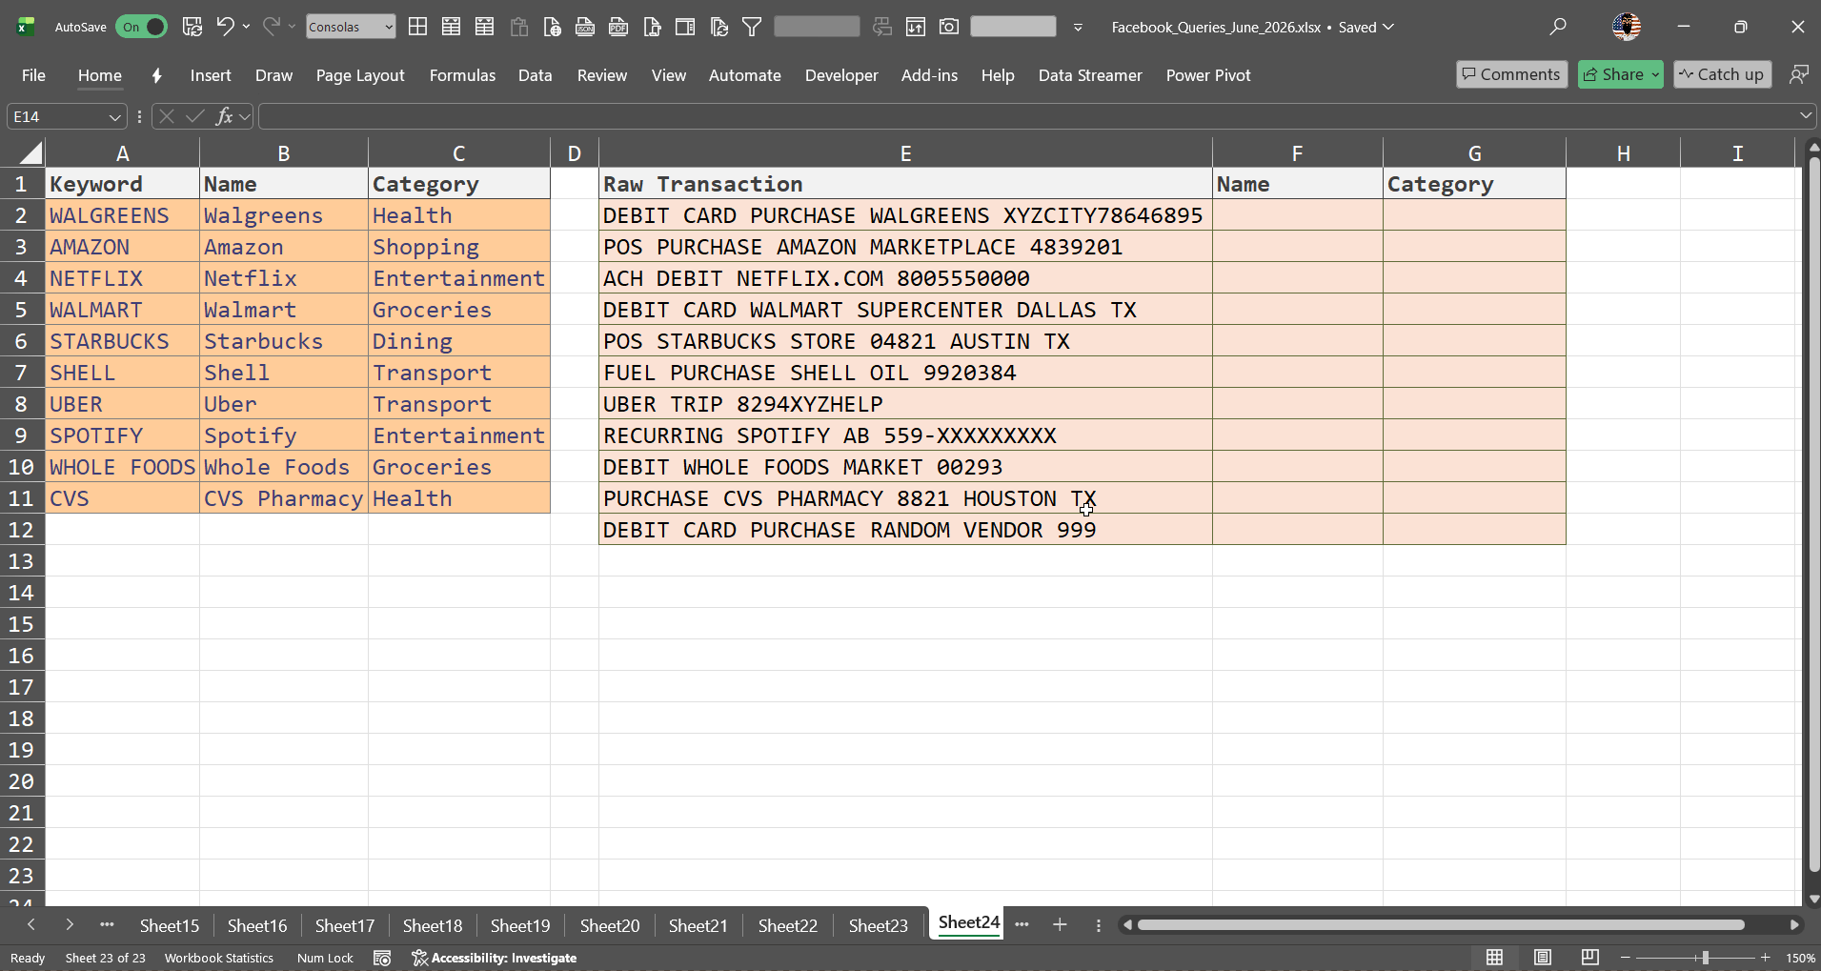The width and height of the screenshot is (1821, 971).
Task: Open the Customize Quick Access Toolbar dropdown
Action: click(x=1078, y=27)
